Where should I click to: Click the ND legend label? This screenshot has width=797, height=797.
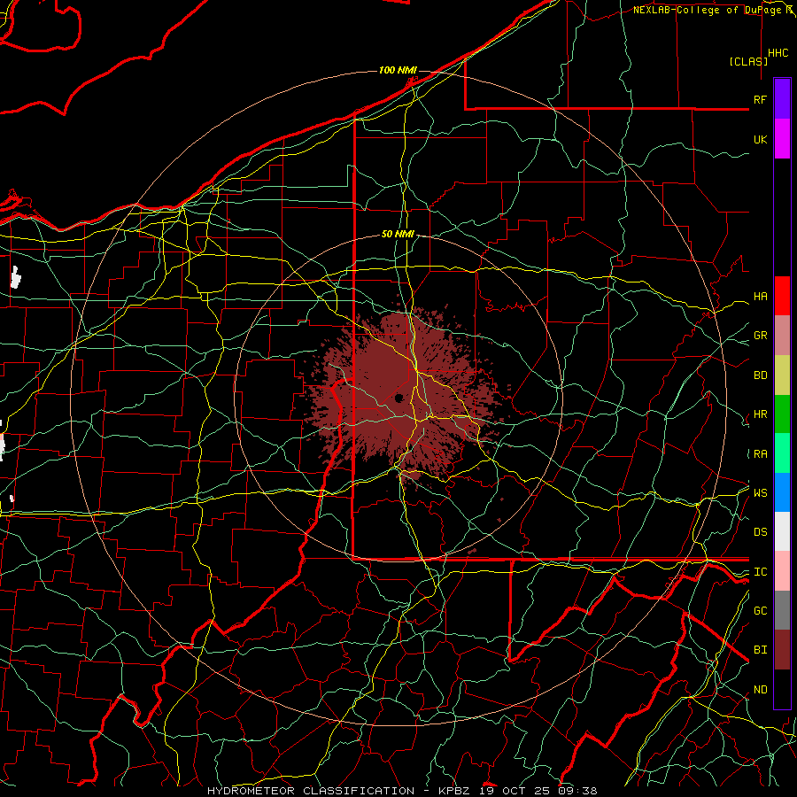[x=760, y=690]
